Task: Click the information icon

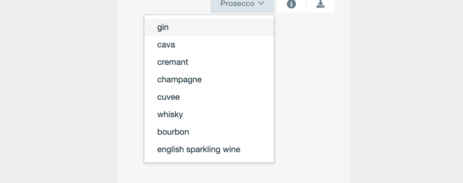Action: 291,4
